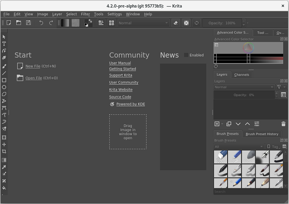Select the Ellipse tool

(x=4, y=87)
